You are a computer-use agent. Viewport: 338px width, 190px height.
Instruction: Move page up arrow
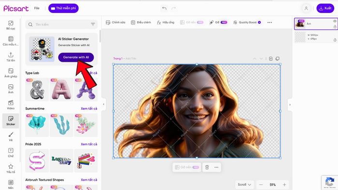(254, 58)
